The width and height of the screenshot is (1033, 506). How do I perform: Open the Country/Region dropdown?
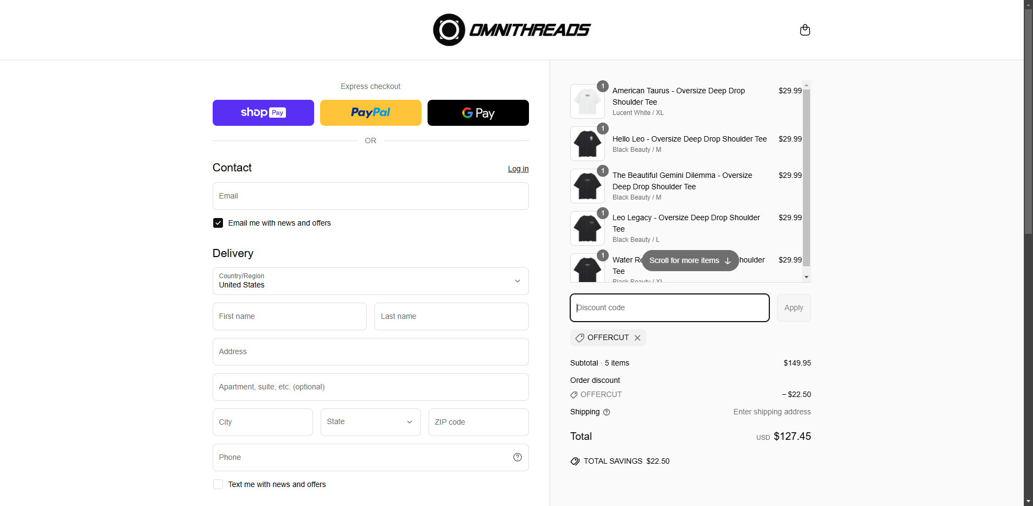371,281
